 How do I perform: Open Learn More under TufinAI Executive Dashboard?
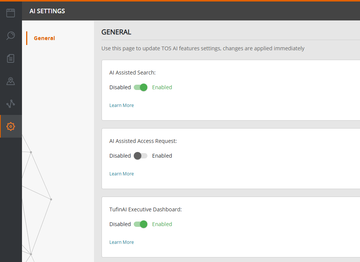pyautogui.click(x=122, y=242)
